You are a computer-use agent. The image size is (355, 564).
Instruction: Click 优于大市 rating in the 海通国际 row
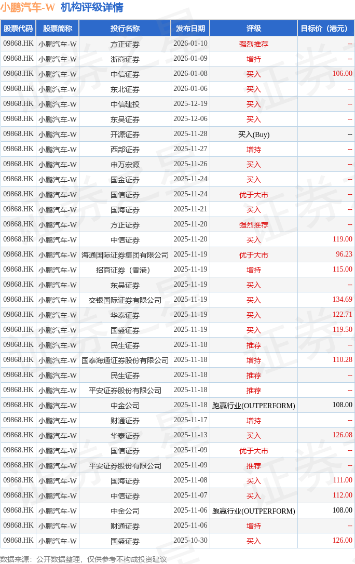coord(254,255)
